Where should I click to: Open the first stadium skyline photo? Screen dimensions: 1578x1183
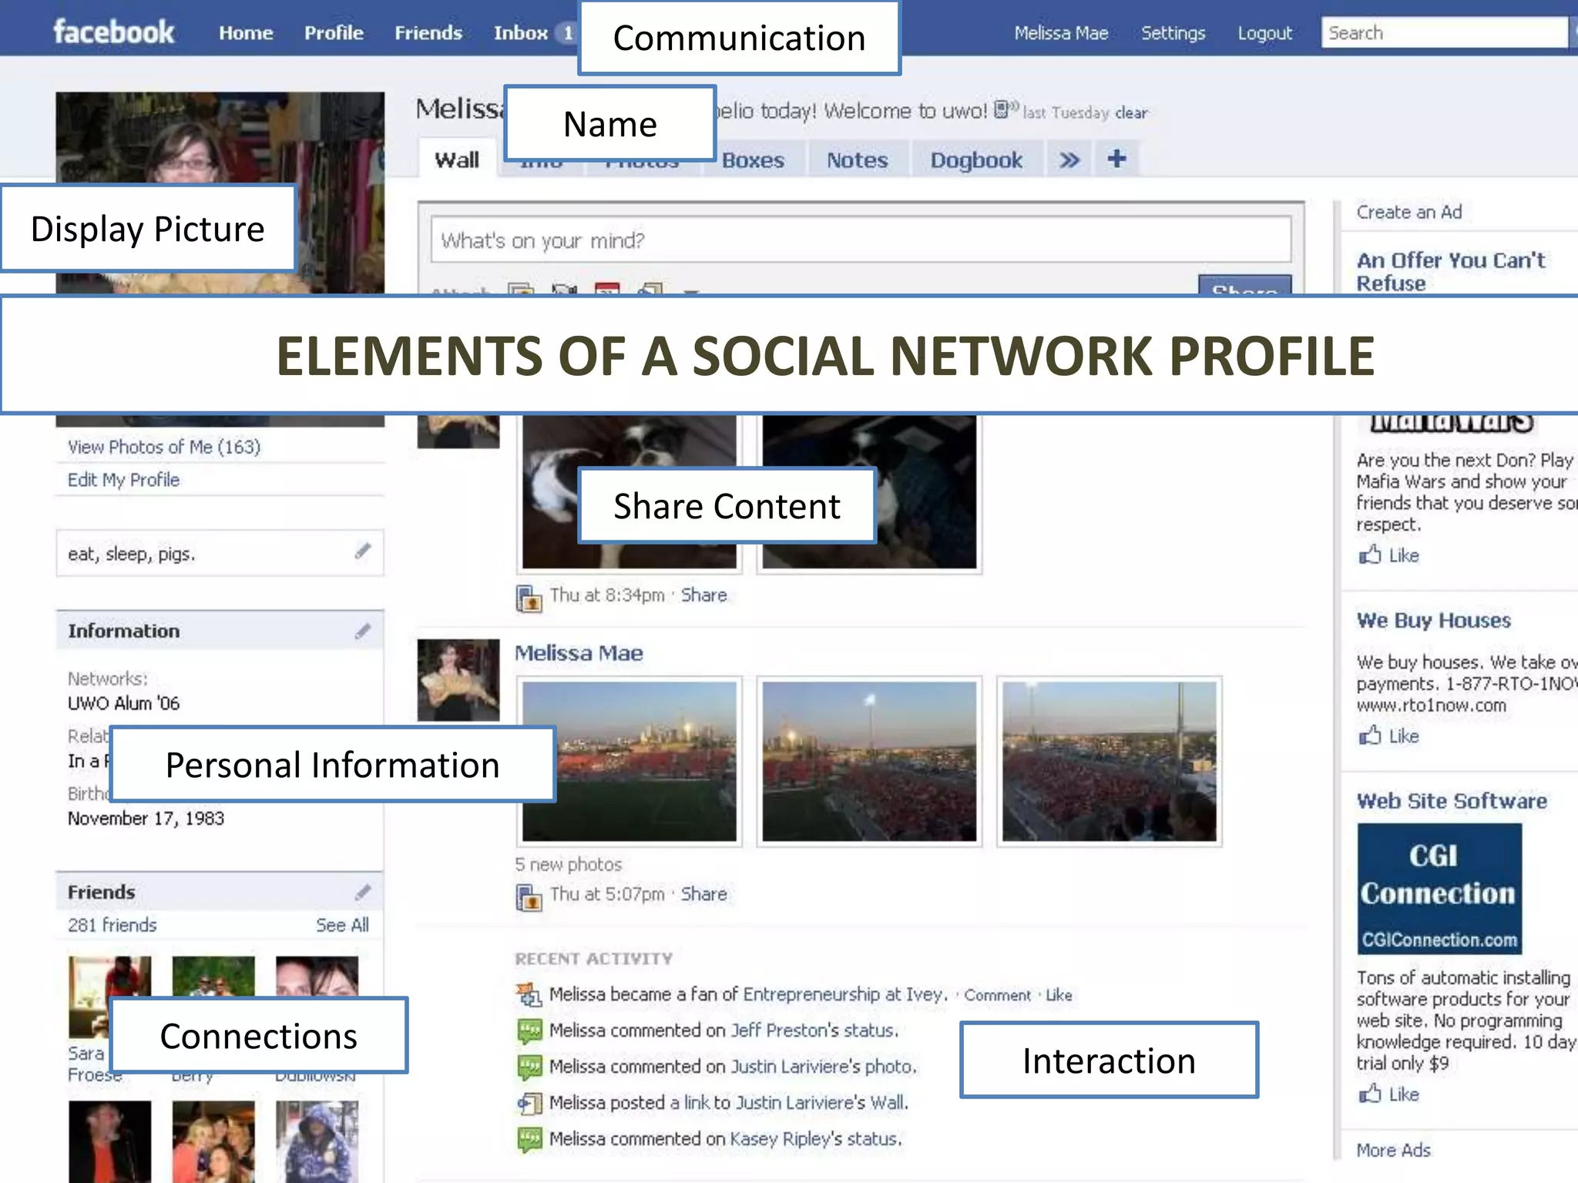click(x=630, y=762)
